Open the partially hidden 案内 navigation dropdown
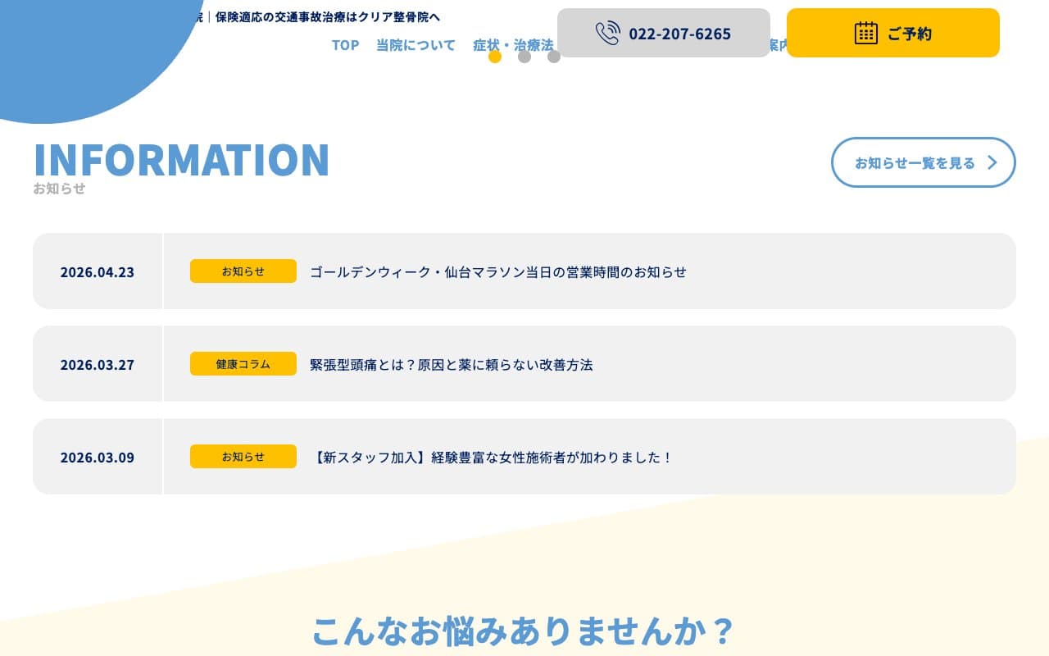Screen dimensions: 1049x656 (x=777, y=45)
